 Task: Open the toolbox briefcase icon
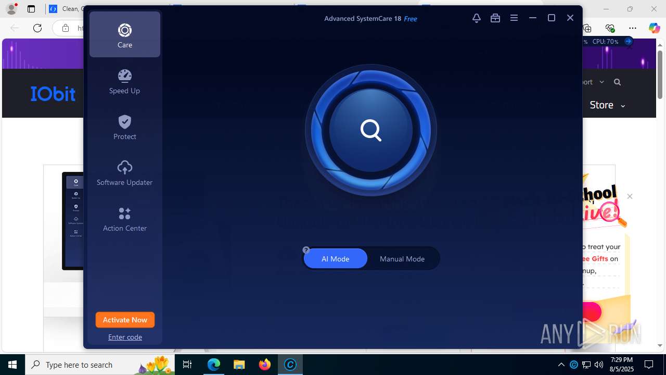tap(495, 18)
